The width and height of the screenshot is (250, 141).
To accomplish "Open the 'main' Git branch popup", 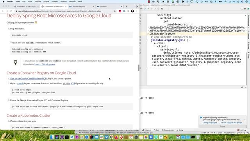I will (240, 133).
